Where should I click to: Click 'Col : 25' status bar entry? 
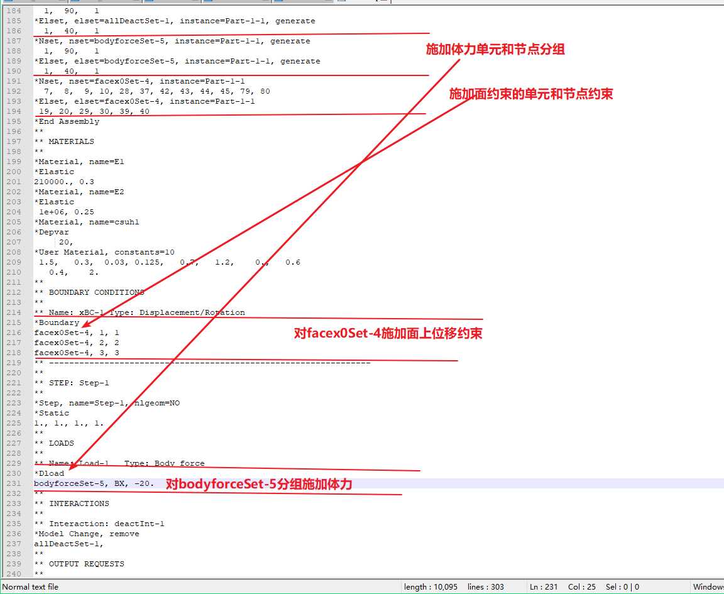point(582,587)
